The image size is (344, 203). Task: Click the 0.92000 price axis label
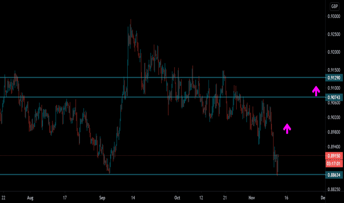(334, 52)
